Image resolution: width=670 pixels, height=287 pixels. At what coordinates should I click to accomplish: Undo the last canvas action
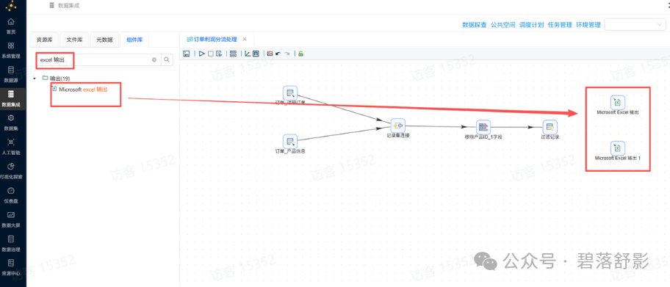click(278, 54)
